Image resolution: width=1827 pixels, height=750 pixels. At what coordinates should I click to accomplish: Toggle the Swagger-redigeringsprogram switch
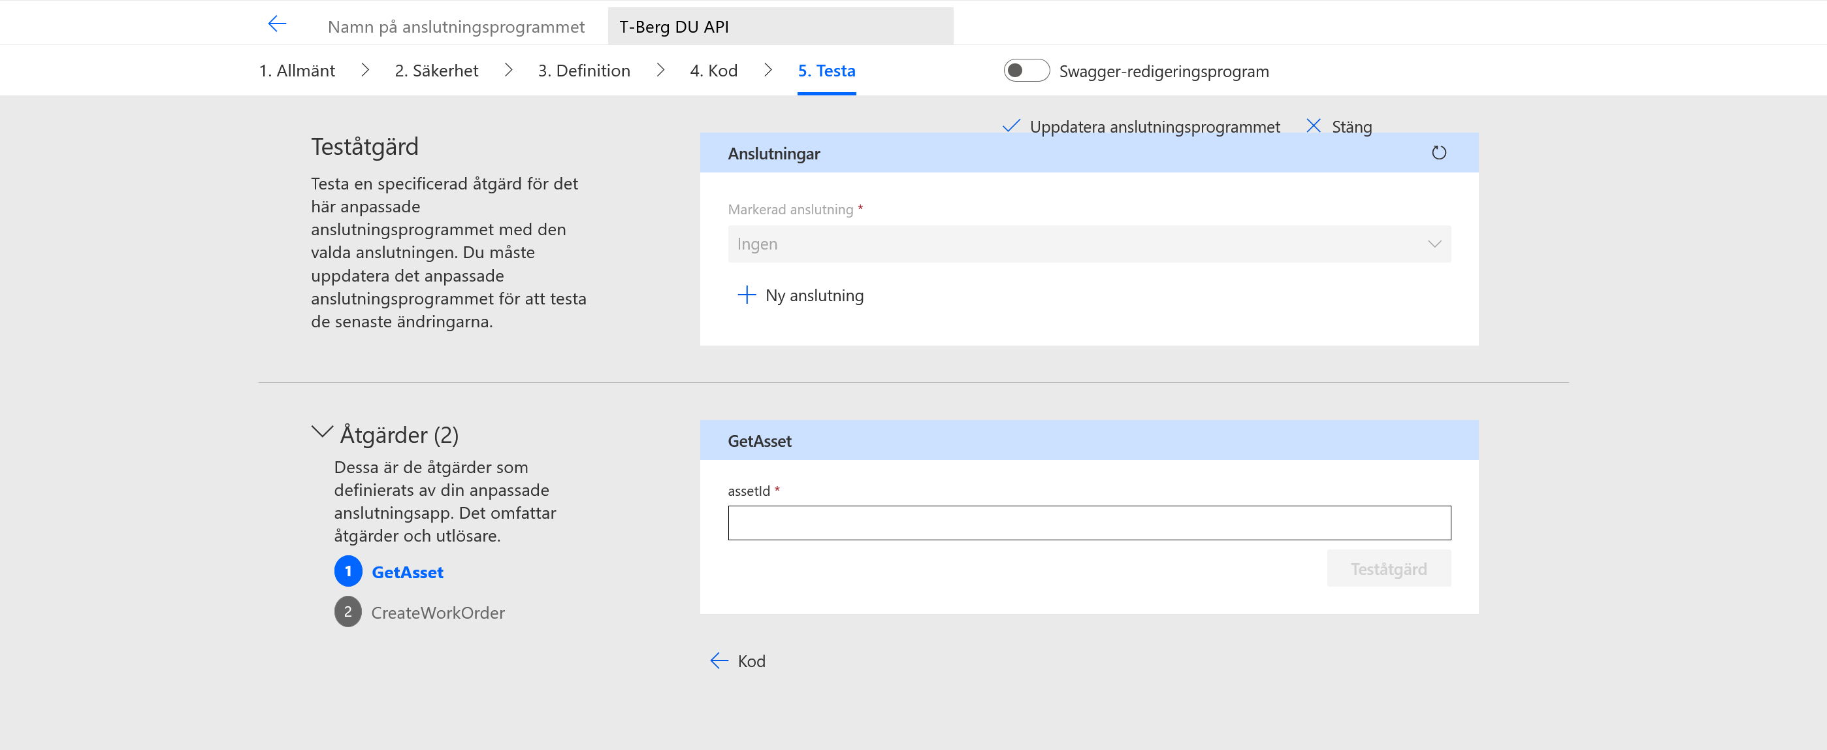coord(1026,71)
